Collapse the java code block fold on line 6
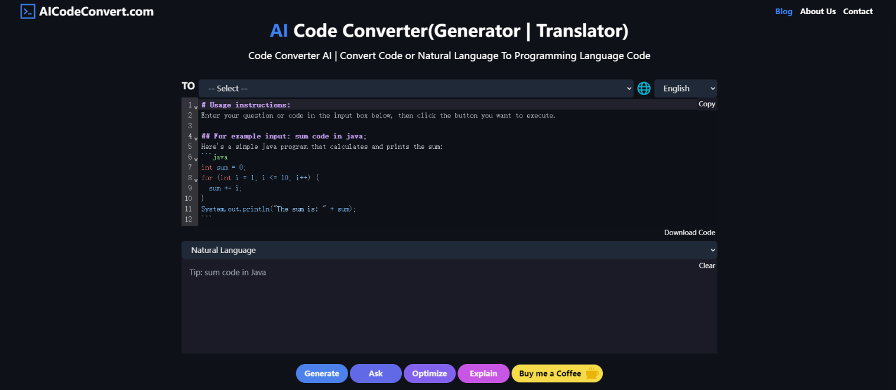 coord(196,158)
